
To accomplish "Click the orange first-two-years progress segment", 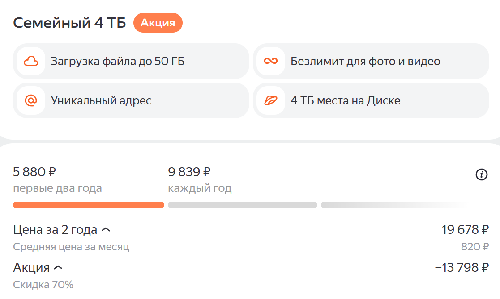I will click(x=89, y=205).
